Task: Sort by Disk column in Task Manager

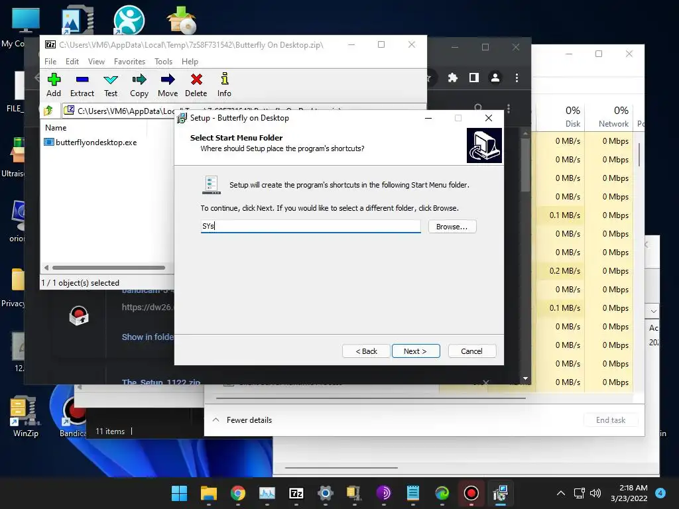Action: tap(572, 117)
